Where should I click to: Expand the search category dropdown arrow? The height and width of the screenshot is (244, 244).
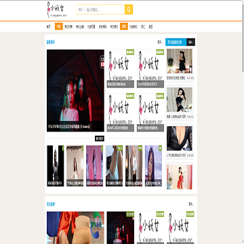(x=83, y=9)
